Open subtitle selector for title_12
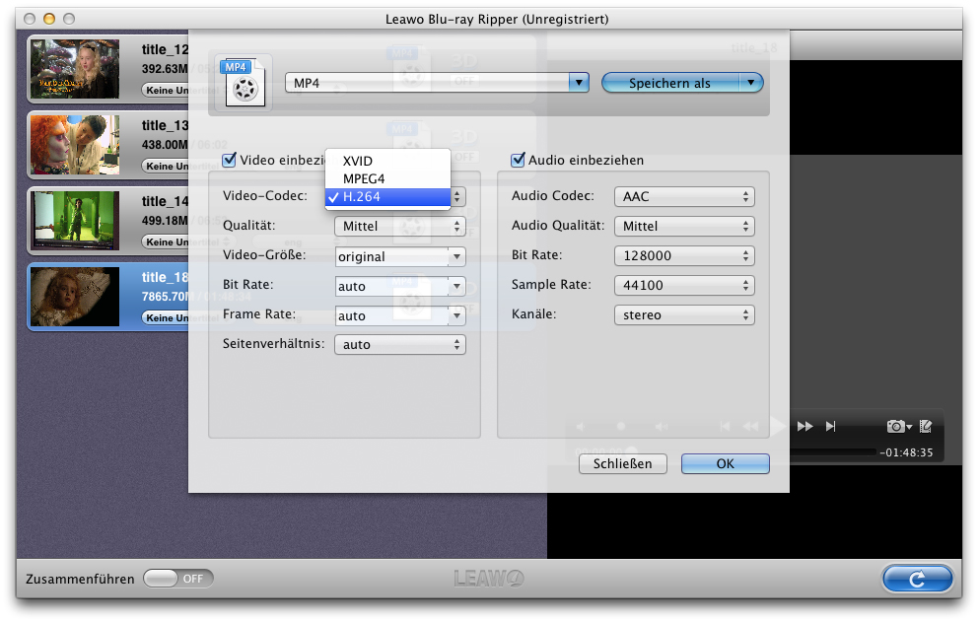The width and height of the screenshot is (978, 622). [166, 90]
